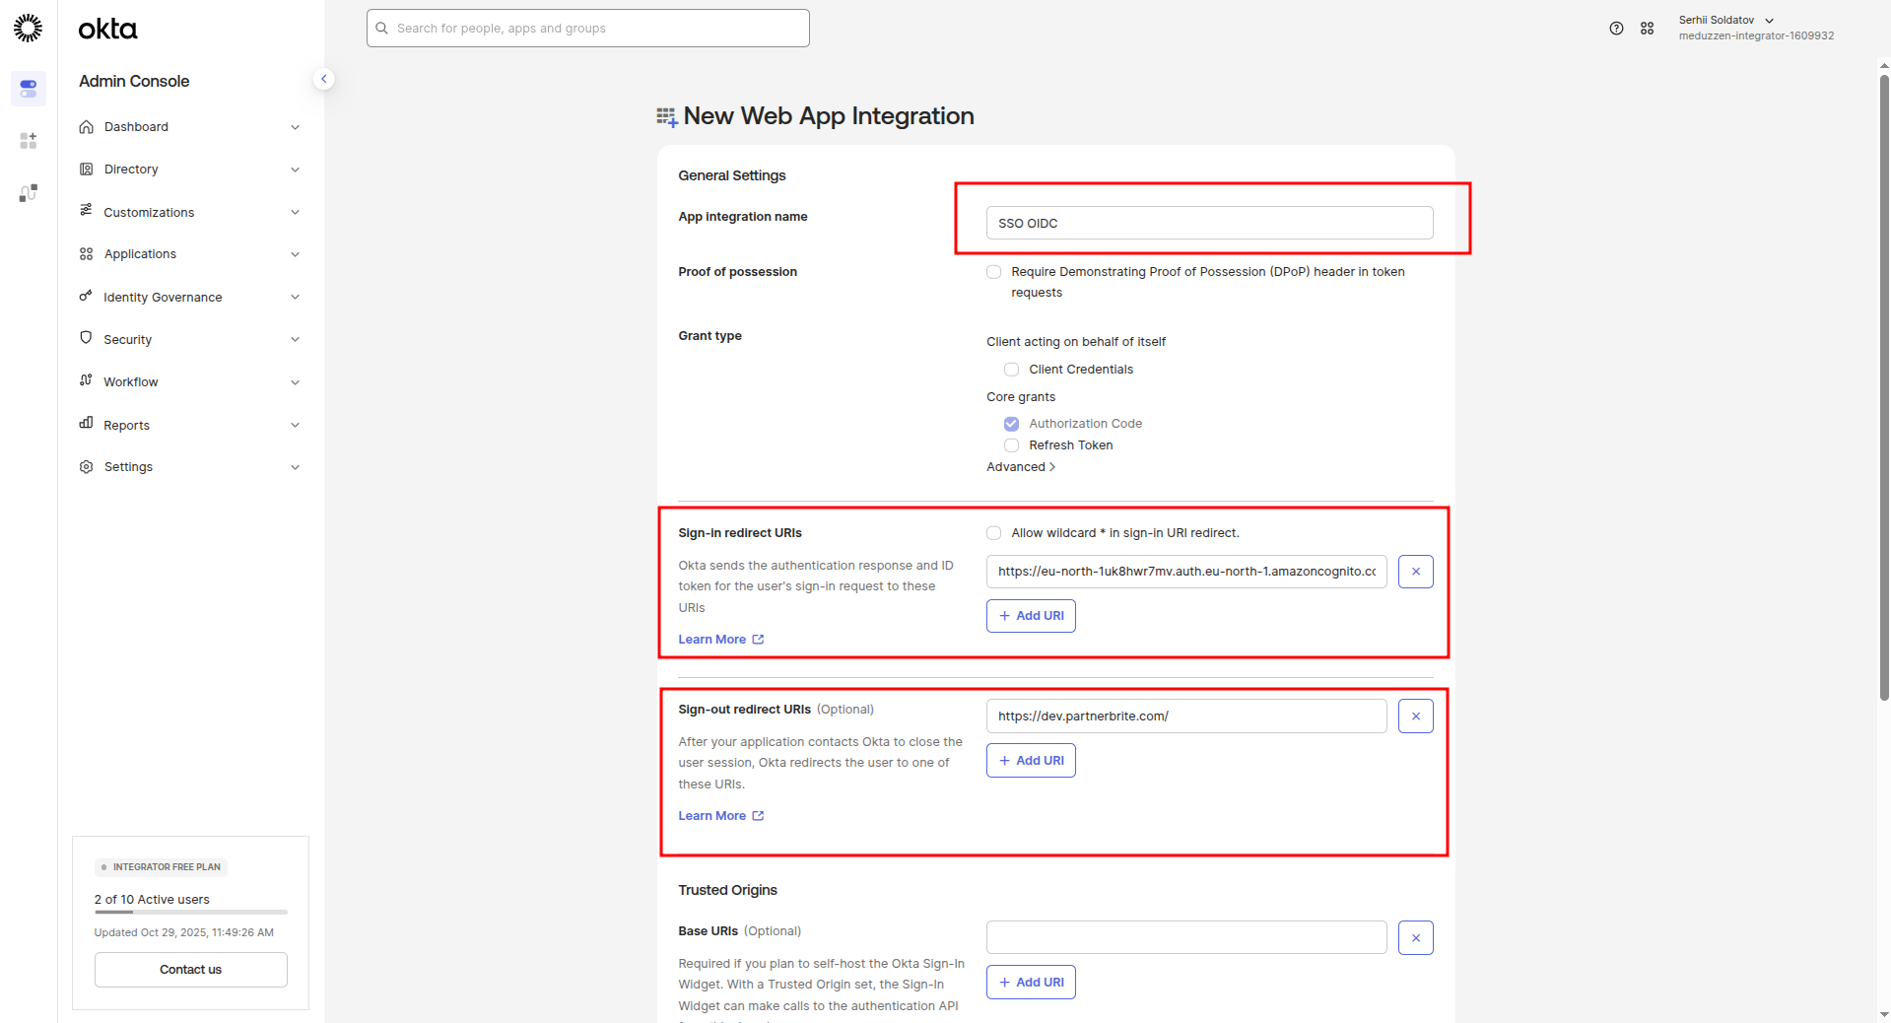
Task: Enable the Refresh Token grant
Action: [1011, 445]
